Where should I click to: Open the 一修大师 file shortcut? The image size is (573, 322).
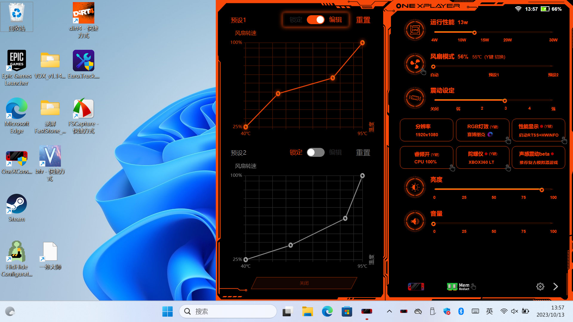(x=50, y=256)
